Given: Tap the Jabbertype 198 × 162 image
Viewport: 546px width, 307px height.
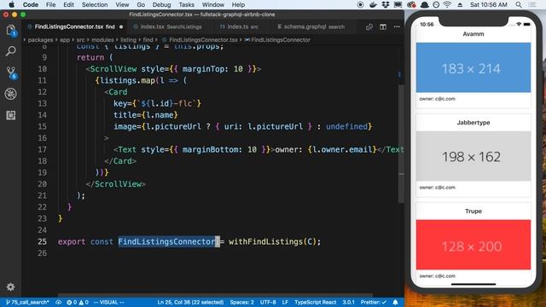Looking at the screenshot, I should click(x=473, y=156).
